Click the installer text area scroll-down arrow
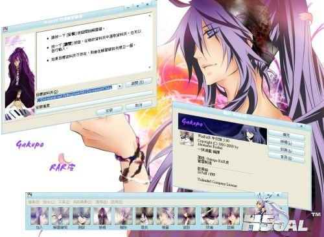324x237 pixels. tap(150, 68)
